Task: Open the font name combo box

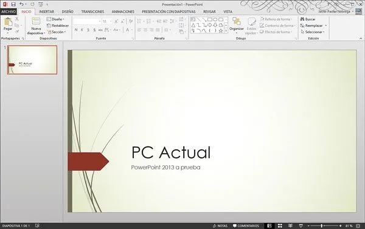Action: coord(87,21)
